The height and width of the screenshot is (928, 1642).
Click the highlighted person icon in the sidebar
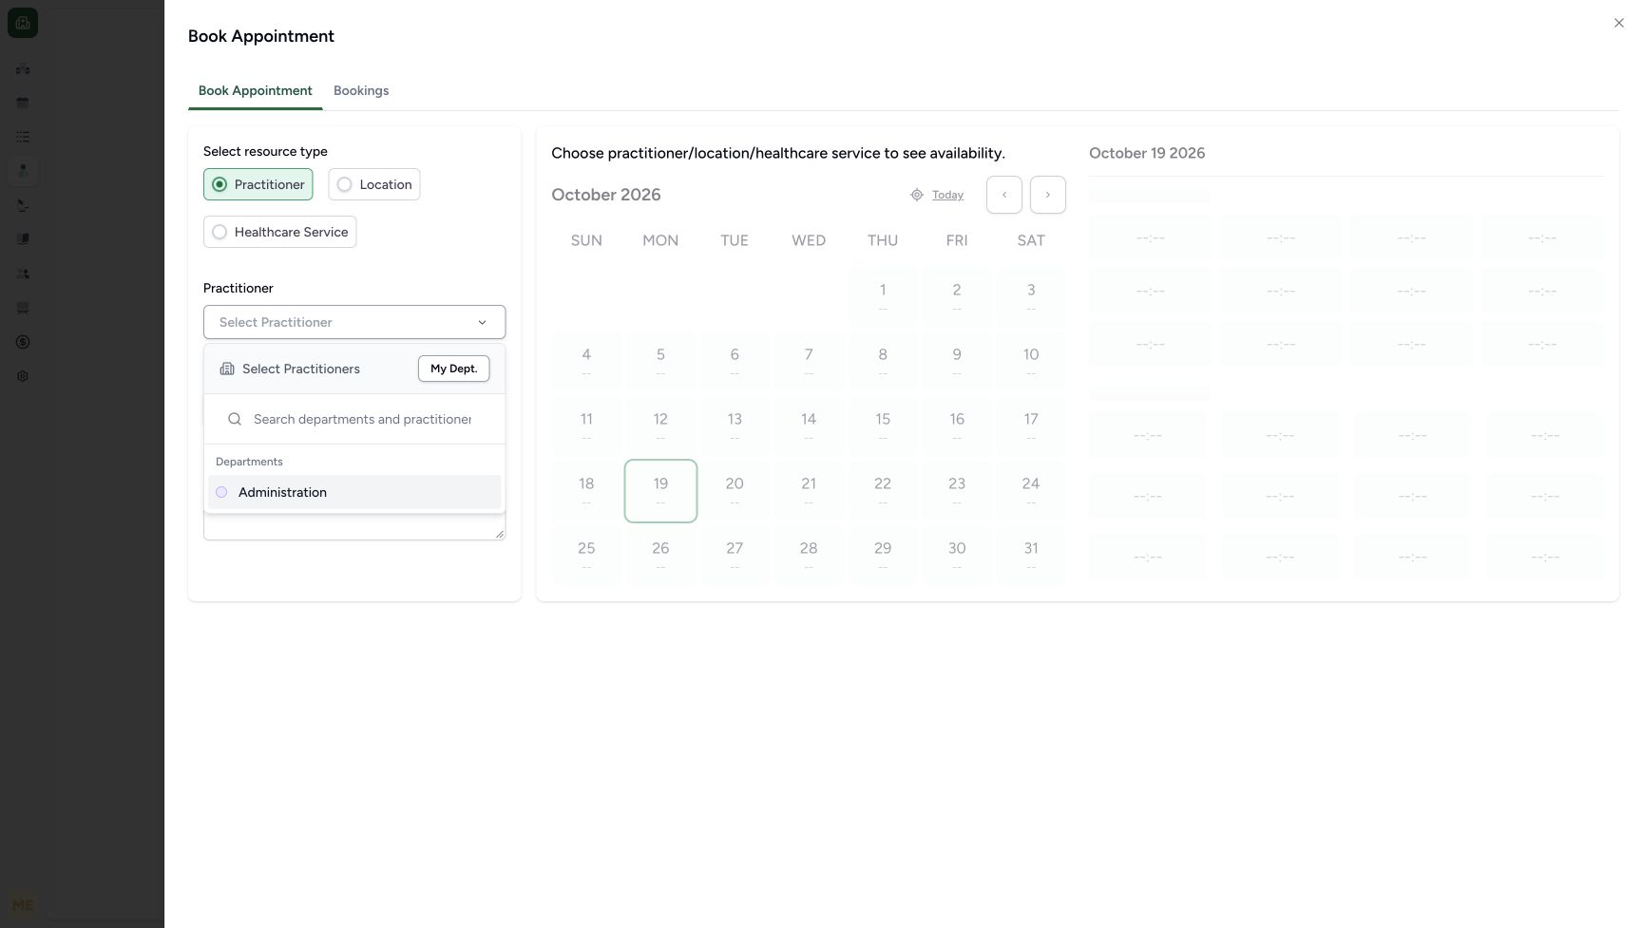23,171
